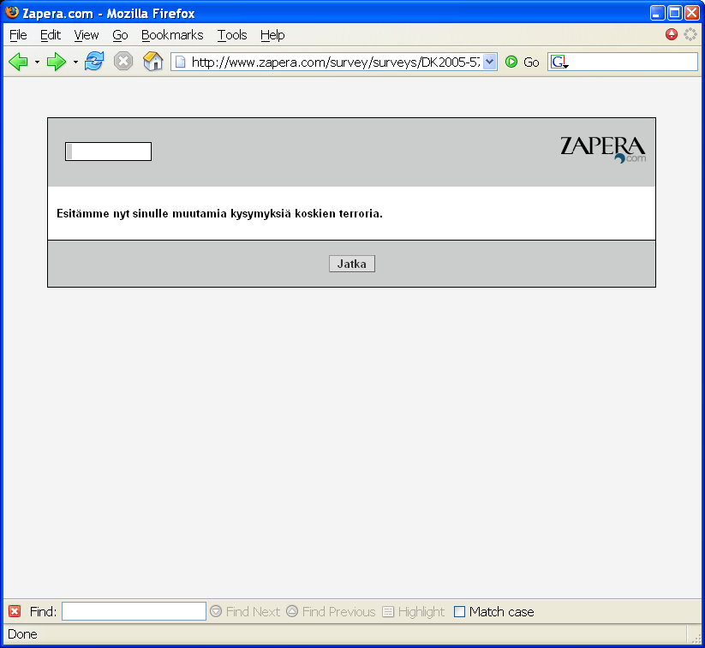Go to the Home page icon
Screen dimensions: 705x648
tap(152, 62)
